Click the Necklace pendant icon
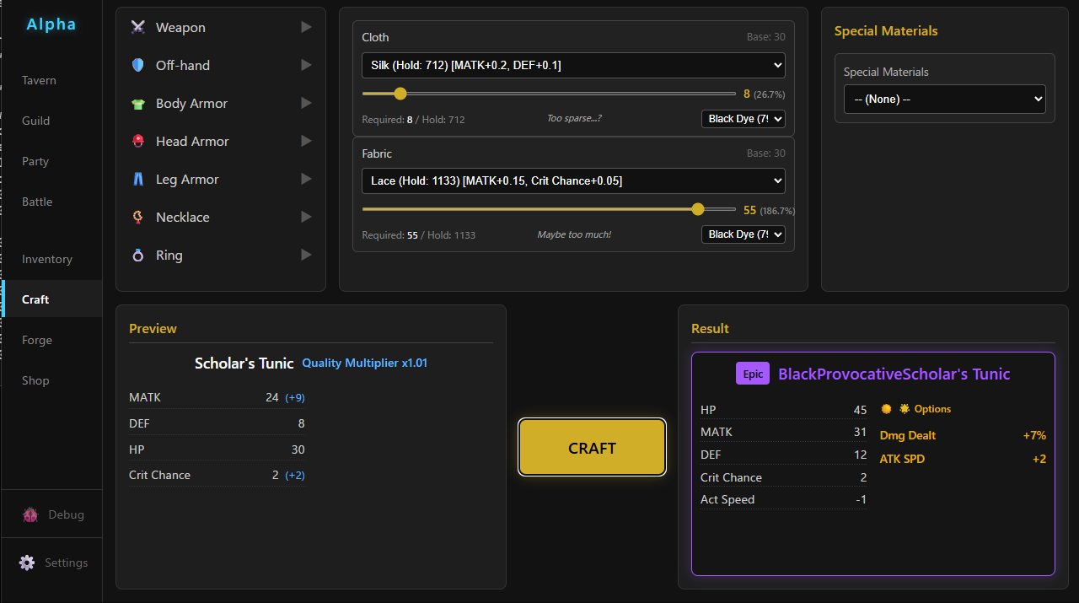Viewport: 1079px width, 603px height. 138,218
